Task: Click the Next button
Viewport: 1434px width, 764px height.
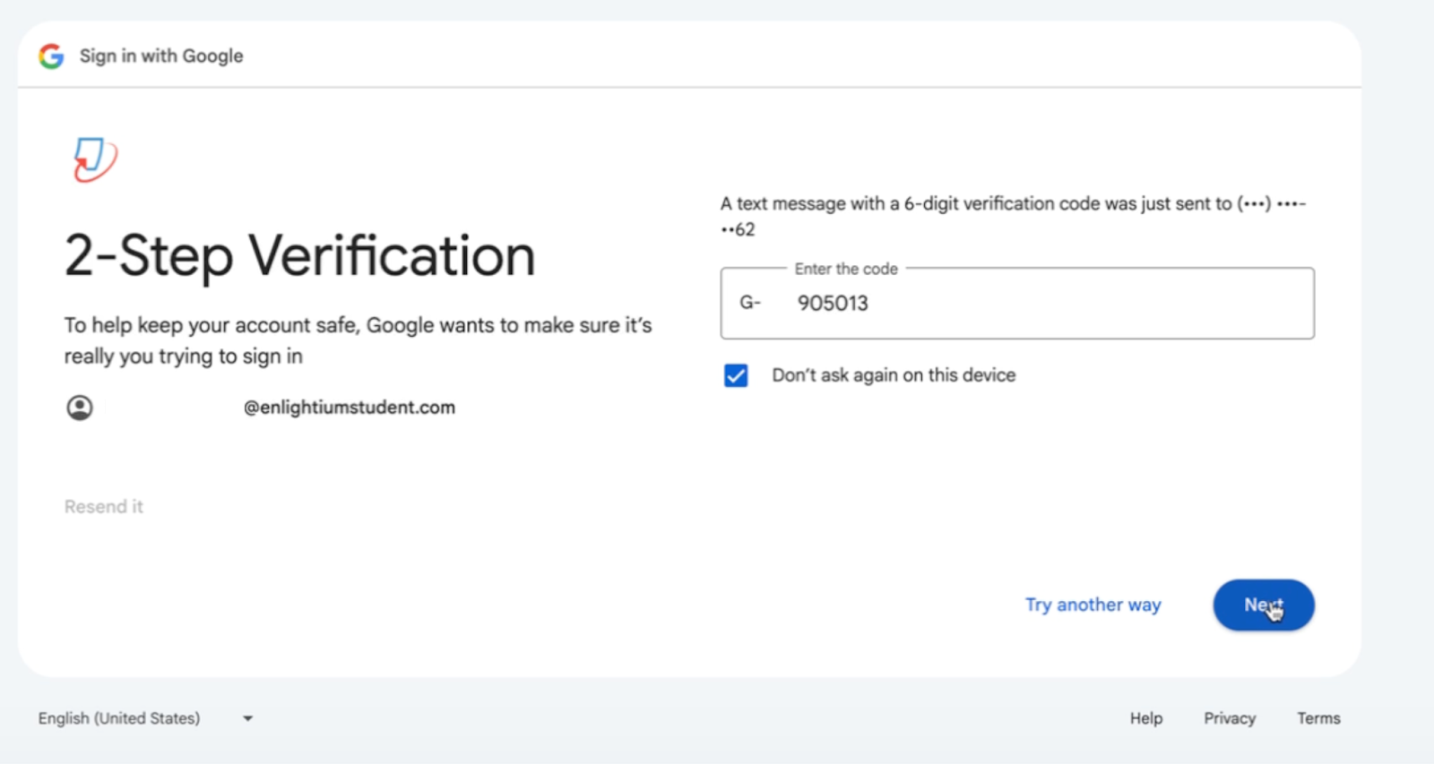Action: tap(1264, 605)
